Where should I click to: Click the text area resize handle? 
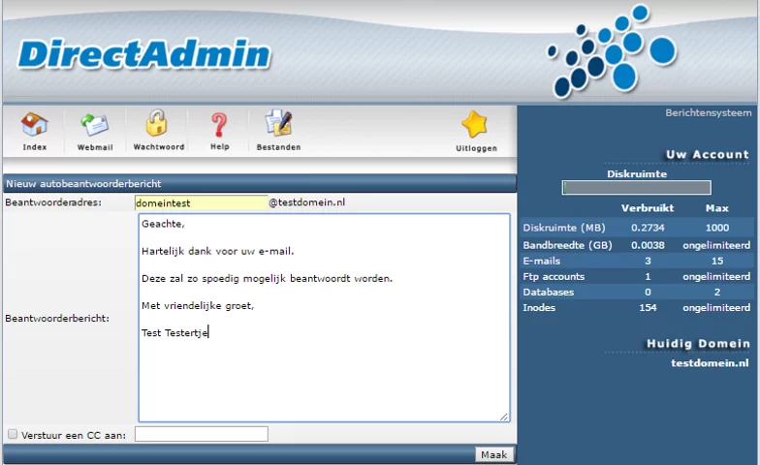504,417
